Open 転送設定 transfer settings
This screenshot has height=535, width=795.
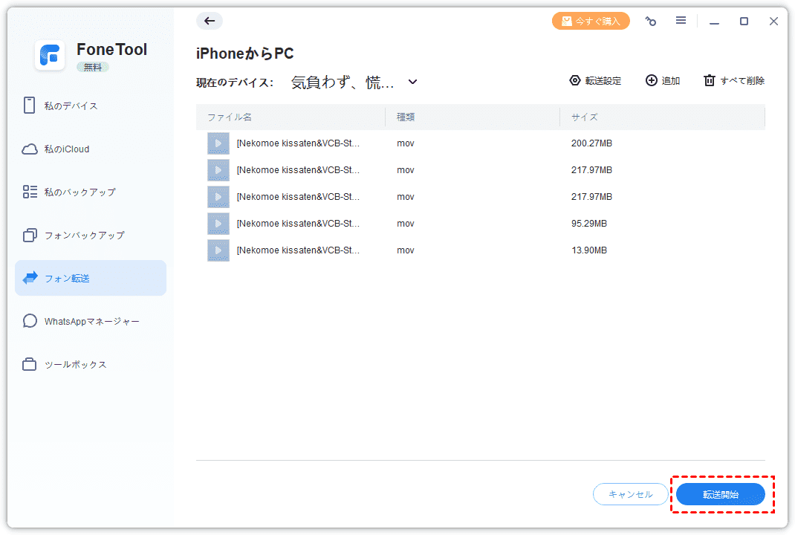(595, 81)
